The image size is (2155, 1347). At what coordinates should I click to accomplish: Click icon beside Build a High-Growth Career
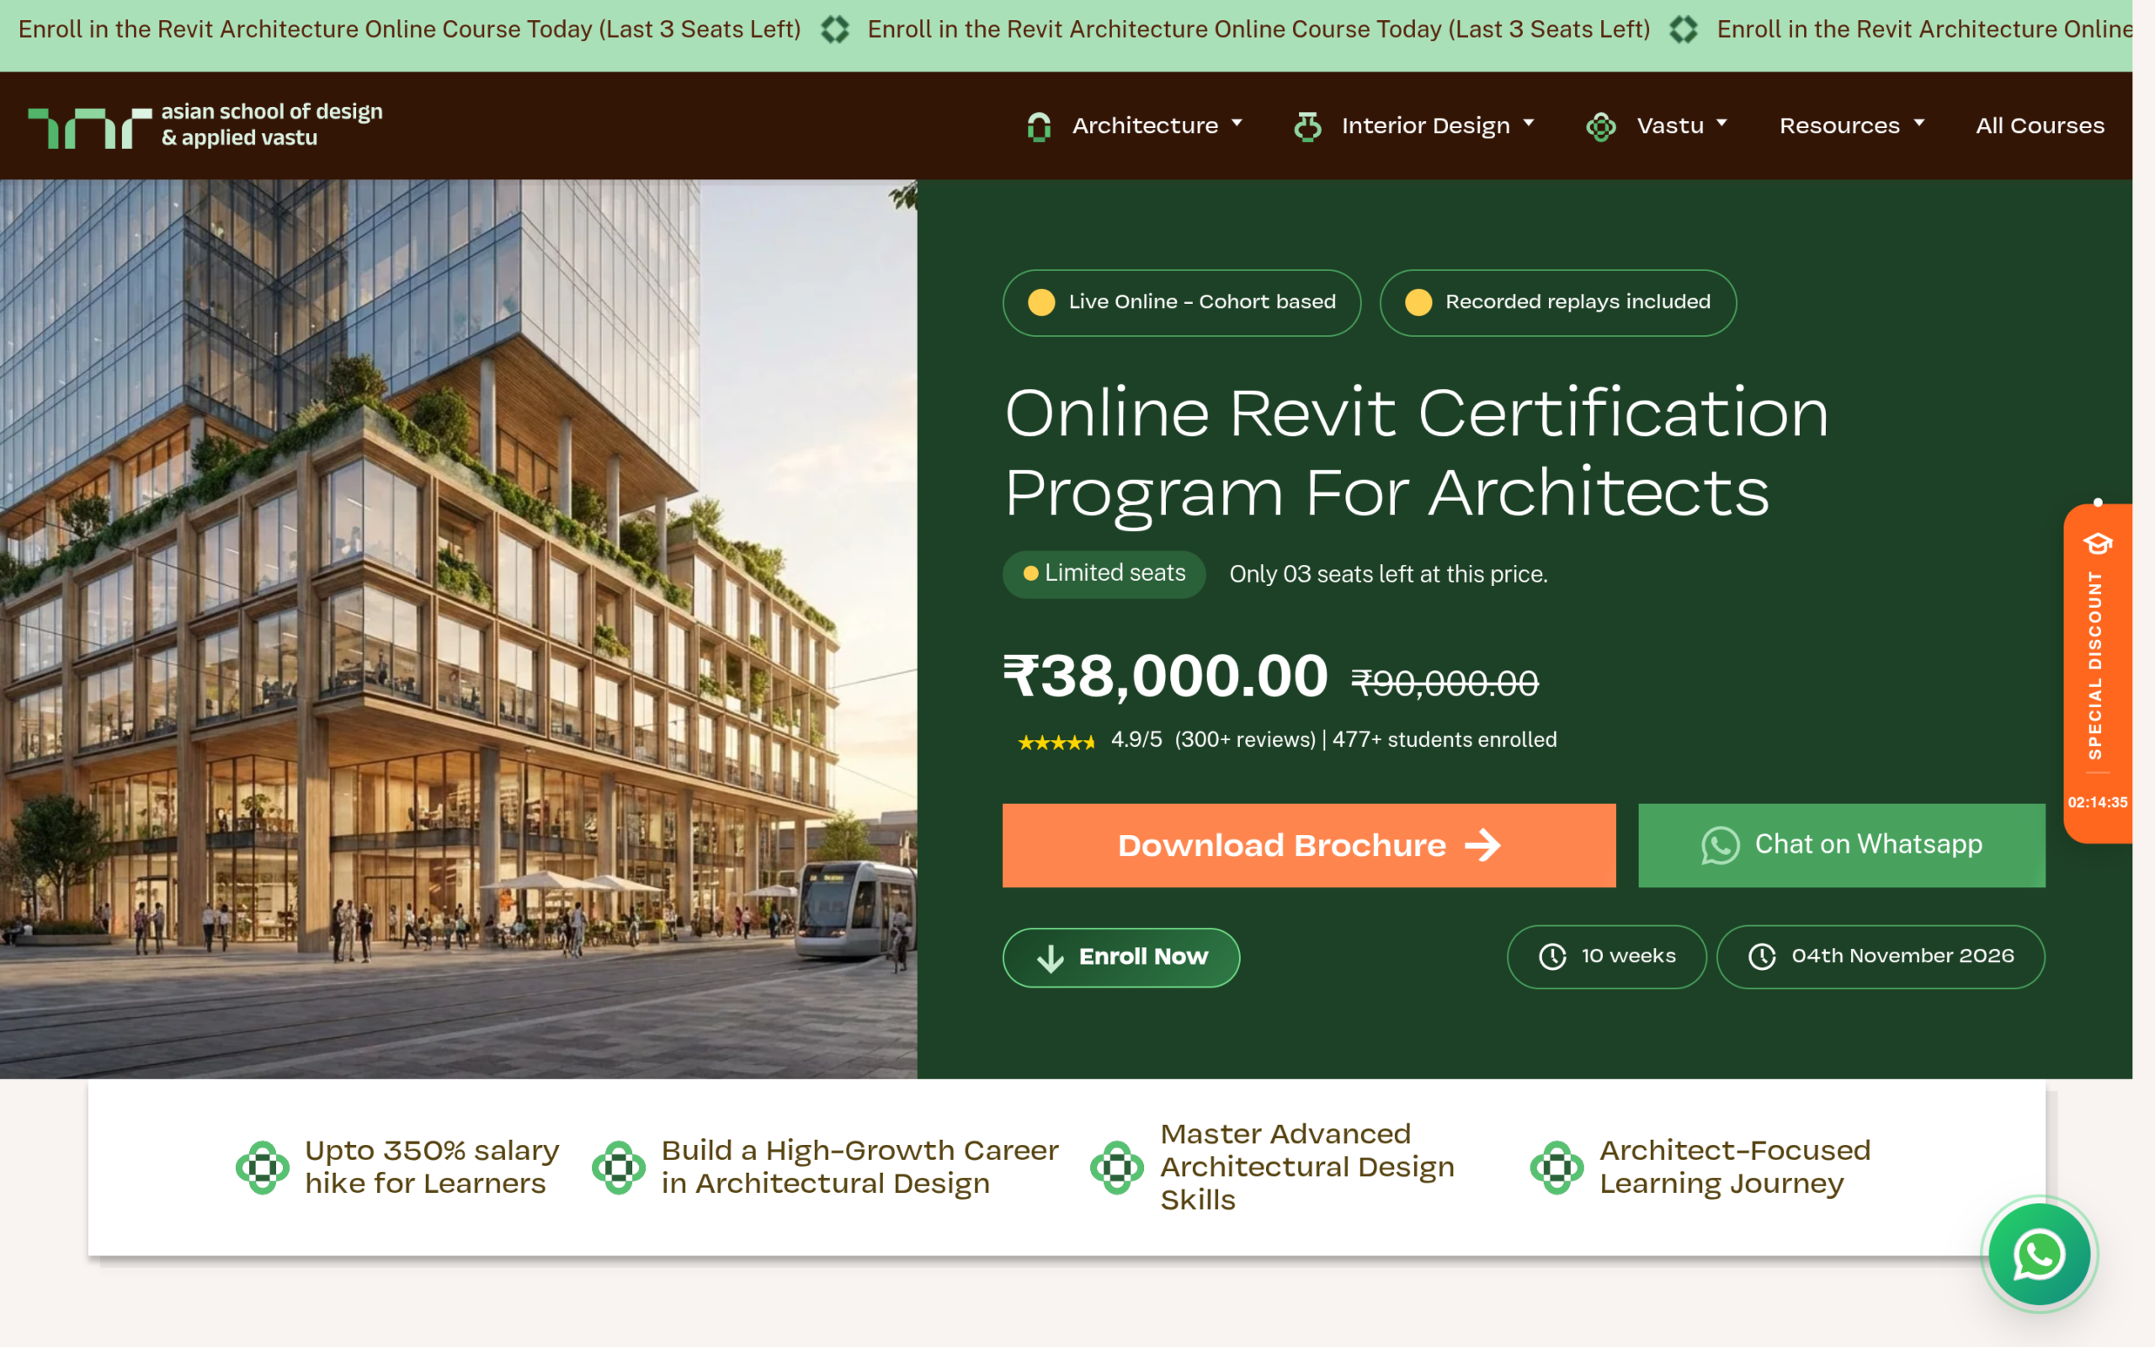point(618,1167)
